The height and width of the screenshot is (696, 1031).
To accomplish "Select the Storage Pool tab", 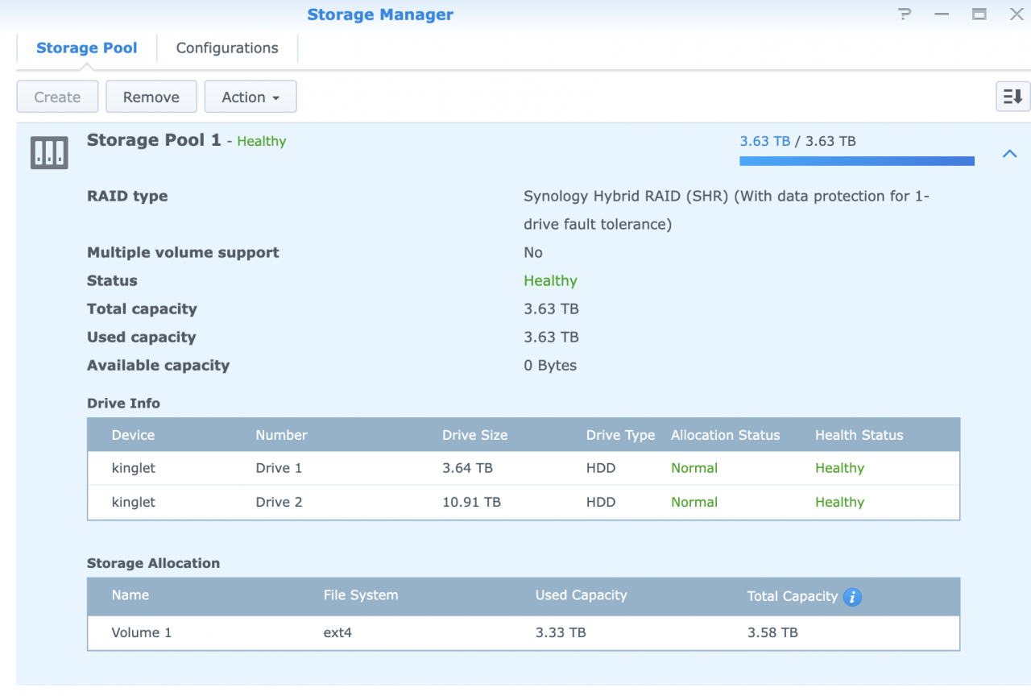I will tap(86, 48).
